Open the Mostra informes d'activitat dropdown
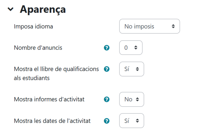This screenshot has height=133, width=198. tap(131, 99)
